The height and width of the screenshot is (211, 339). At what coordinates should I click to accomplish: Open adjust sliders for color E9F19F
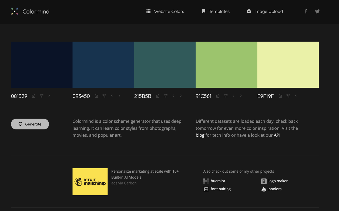(x=288, y=96)
